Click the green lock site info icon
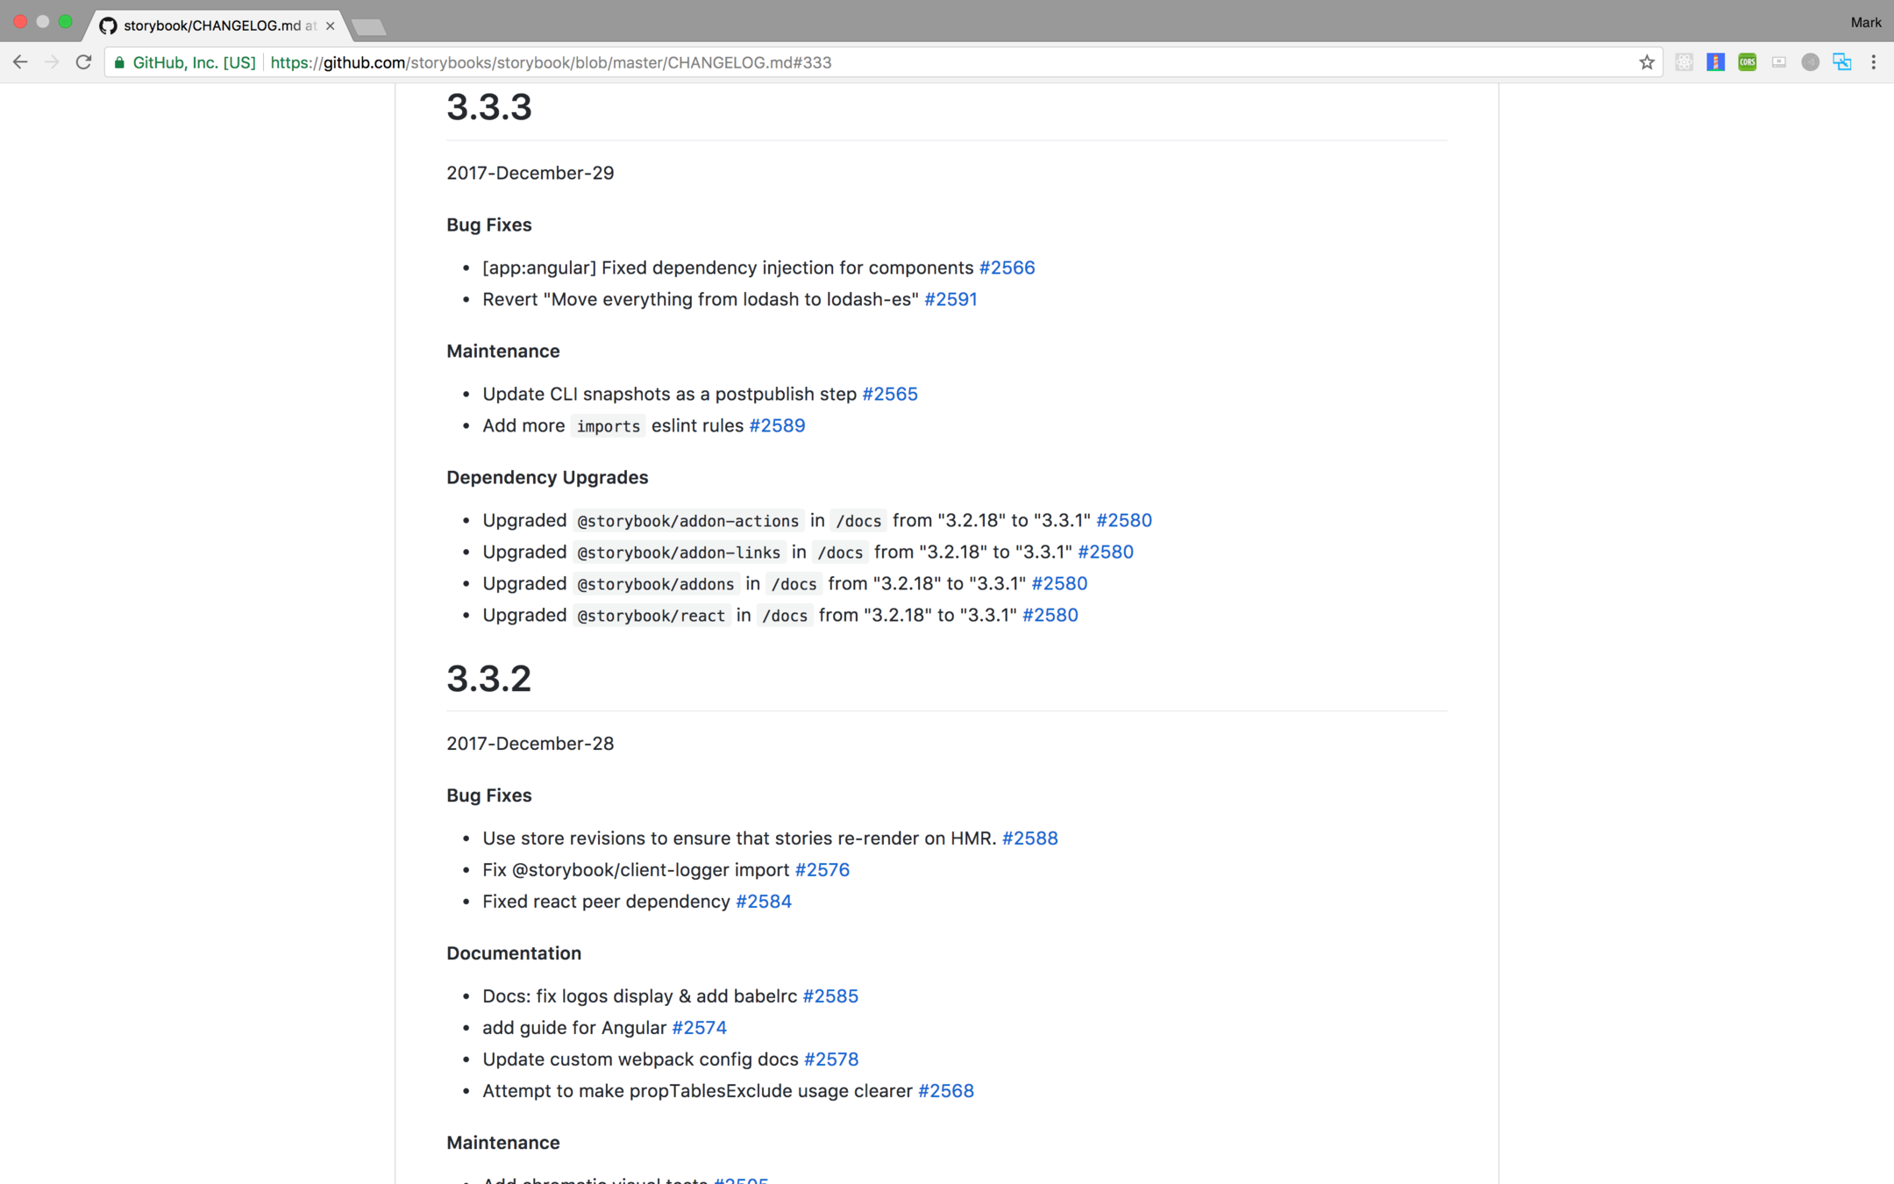1894x1184 pixels. click(x=120, y=62)
